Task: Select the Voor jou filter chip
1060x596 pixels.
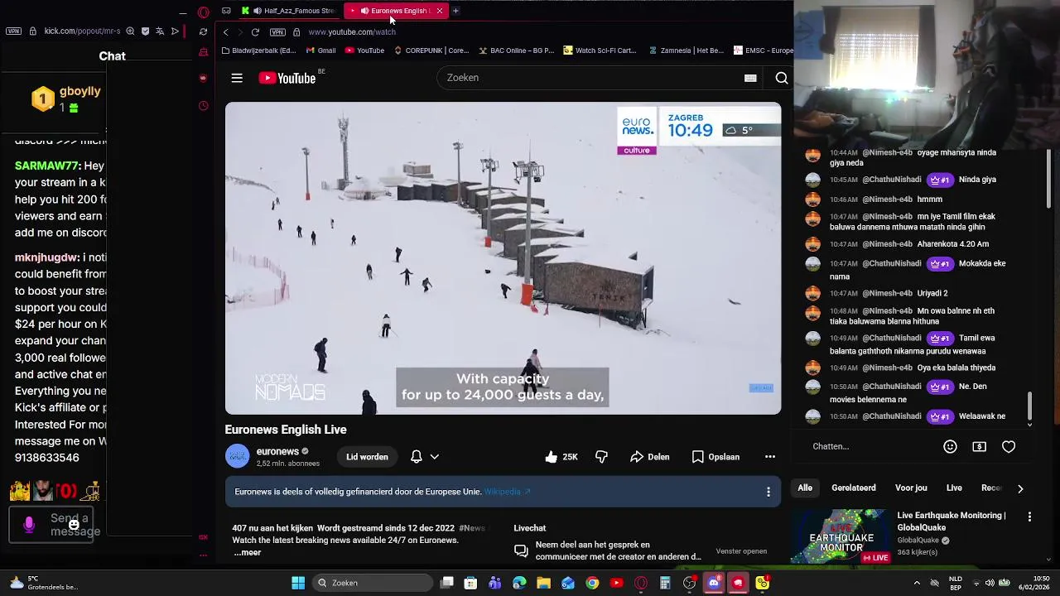Action: coord(911,488)
